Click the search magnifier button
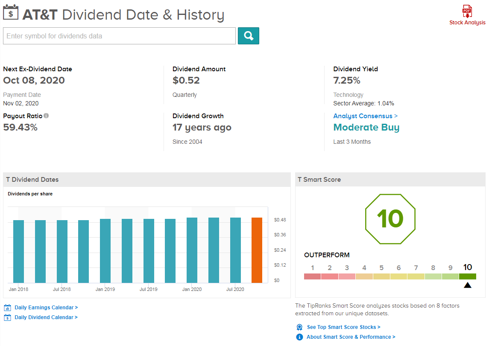This screenshot has width=489, height=346. click(248, 36)
